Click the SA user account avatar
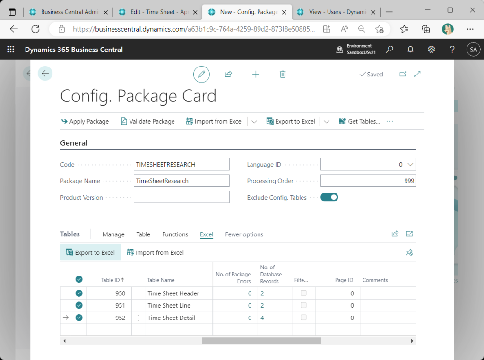The image size is (484, 360). coord(473,50)
